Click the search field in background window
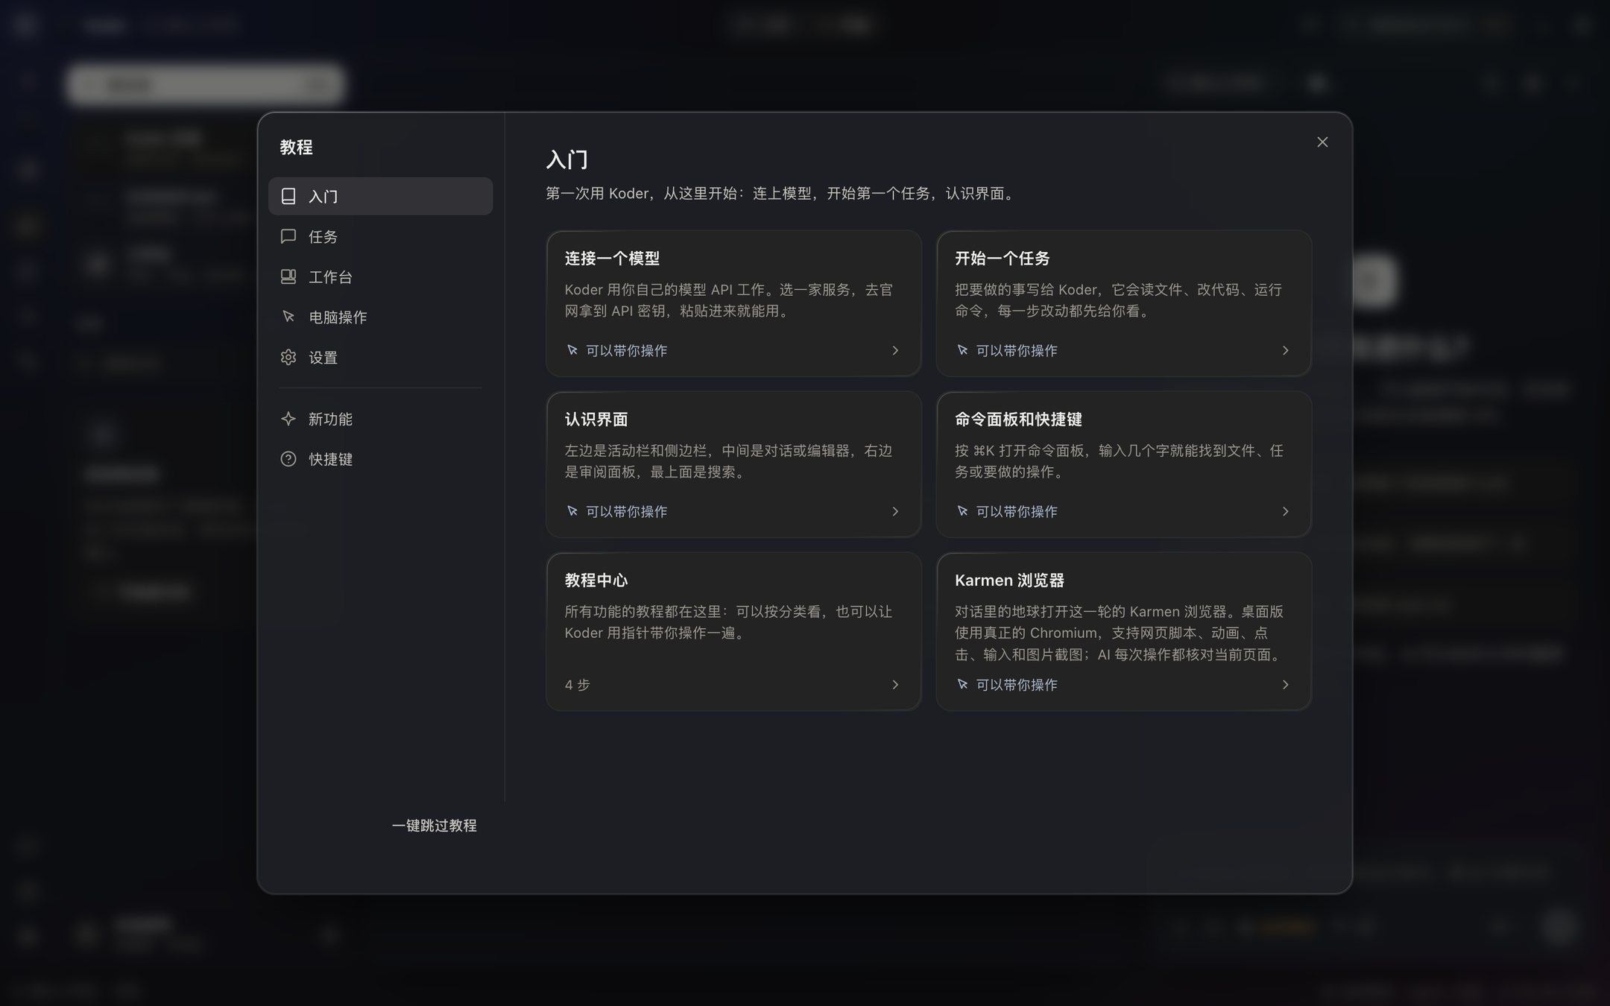 coord(205,84)
